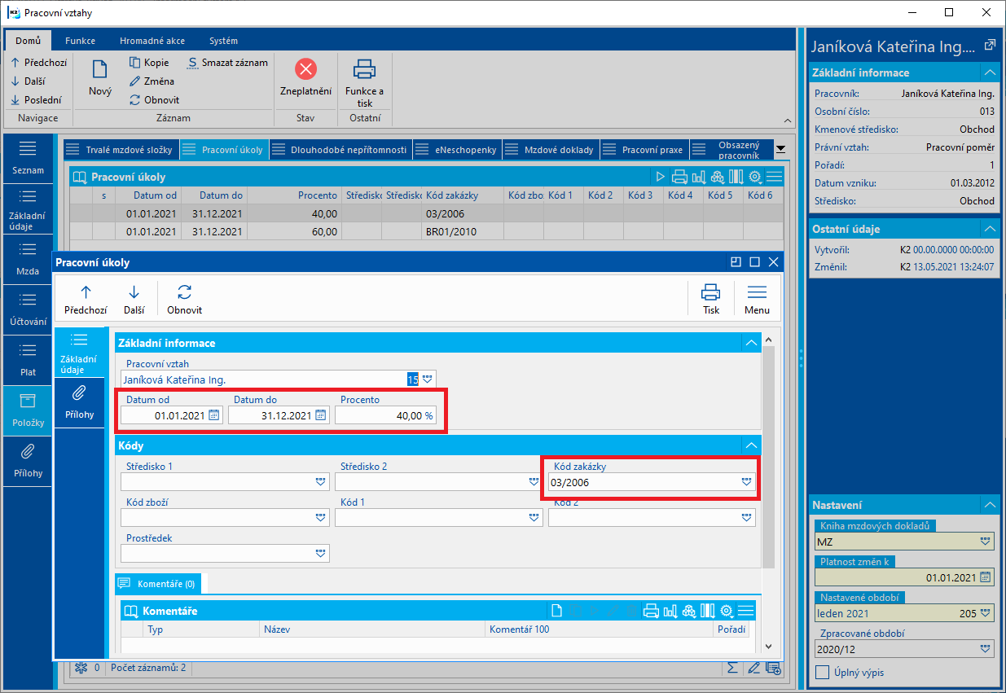1006x693 pixels.
Task: Toggle Úplný výpis checkbox
Action: [824, 673]
